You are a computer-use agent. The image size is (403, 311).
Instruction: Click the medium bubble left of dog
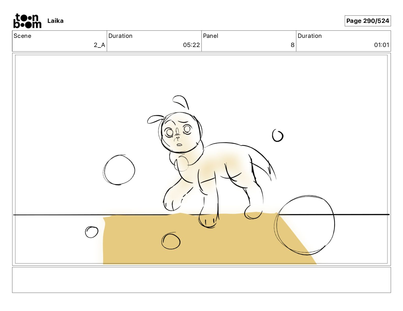(119, 170)
